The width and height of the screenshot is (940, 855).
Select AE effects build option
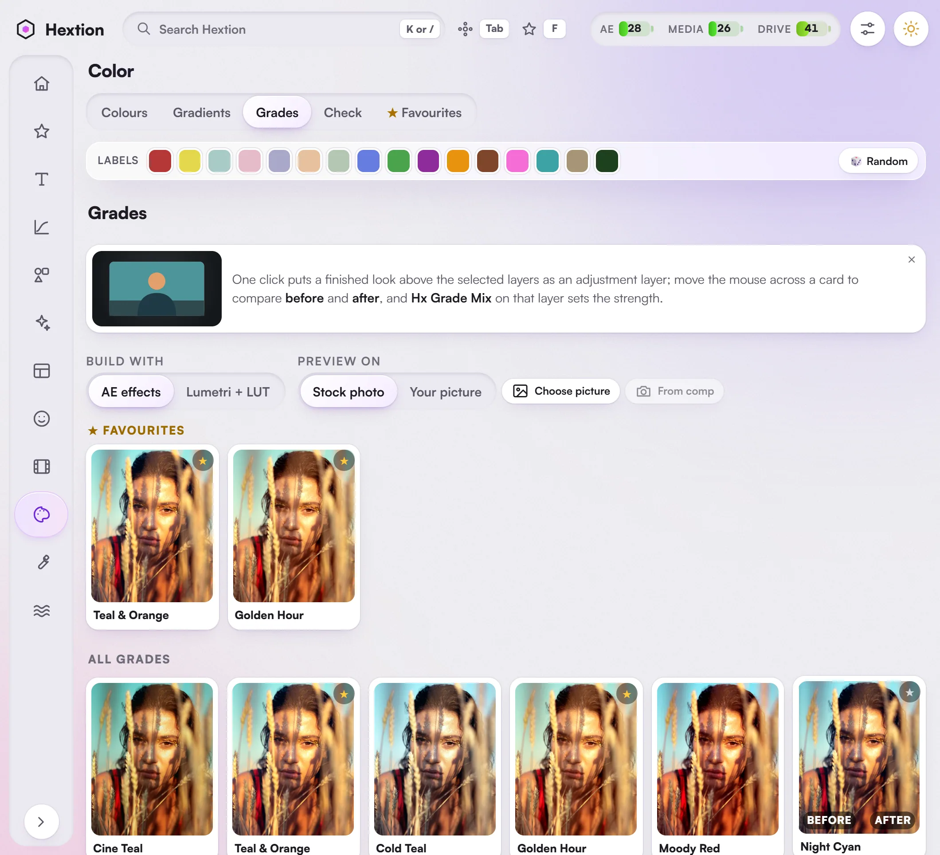(131, 392)
